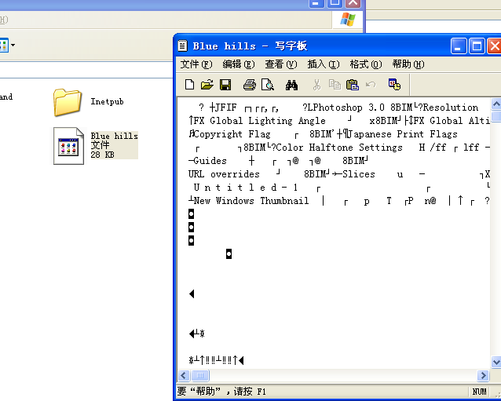Click the 'Copyright Flag' text in the document

coord(232,134)
